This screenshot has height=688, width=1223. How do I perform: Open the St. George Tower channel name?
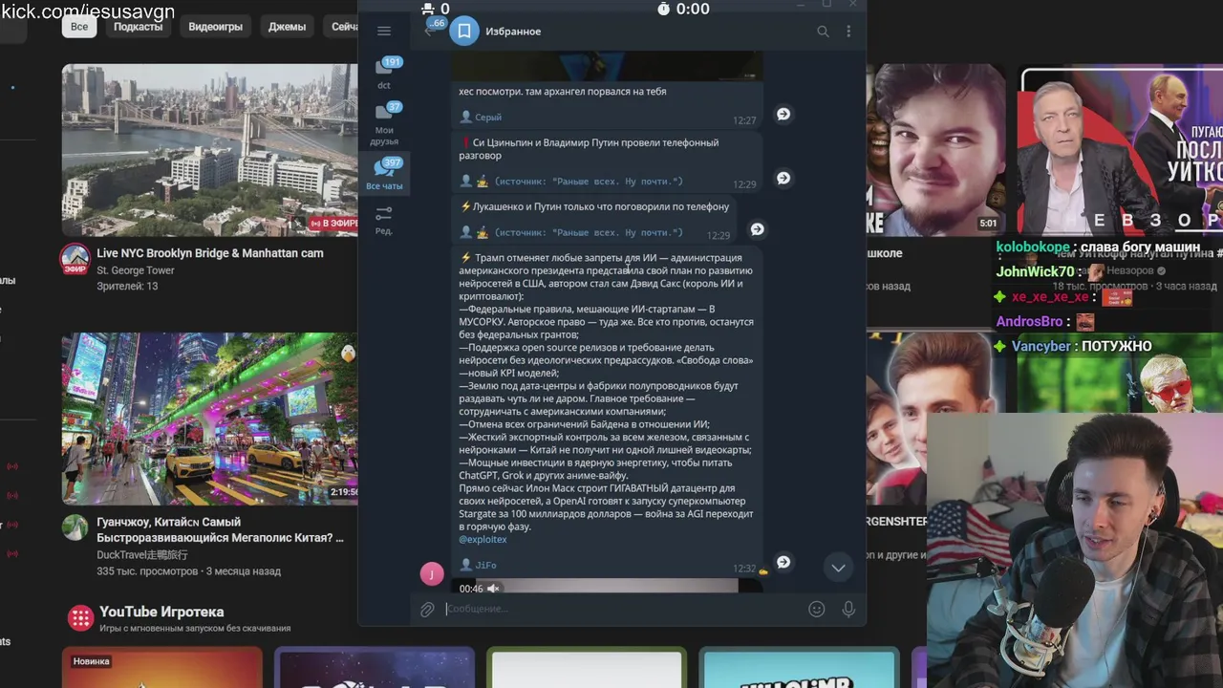tap(135, 270)
